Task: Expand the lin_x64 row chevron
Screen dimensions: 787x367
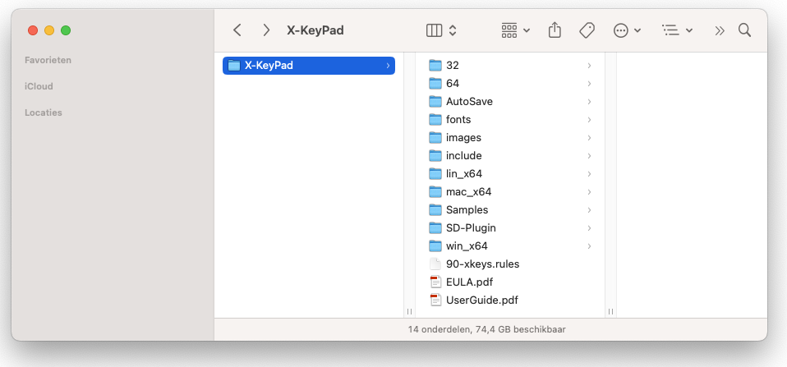Action: (589, 174)
